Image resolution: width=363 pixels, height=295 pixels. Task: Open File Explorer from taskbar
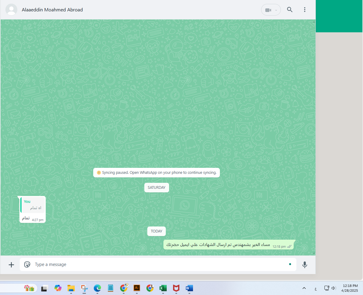[x=71, y=288]
